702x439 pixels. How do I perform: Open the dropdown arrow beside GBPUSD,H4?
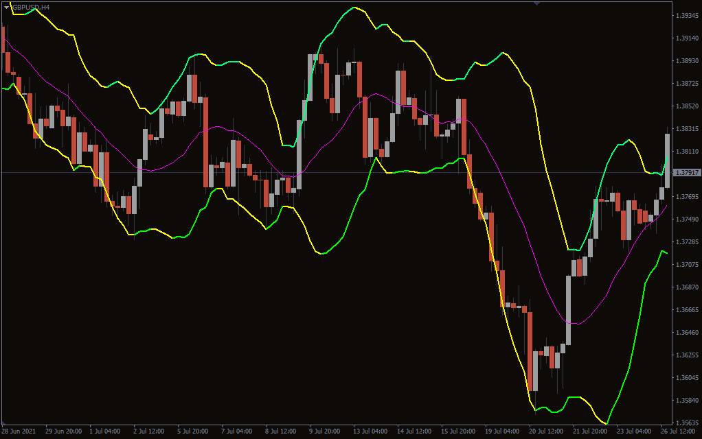pyautogui.click(x=6, y=6)
